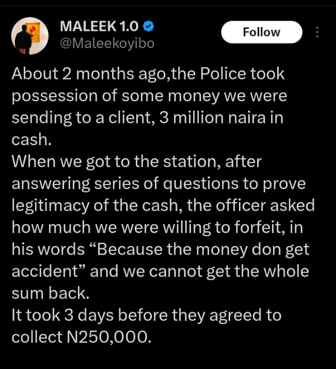The image size is (336, 369).
Task: Open the three-dot more options menu
Action: point(317,32)
